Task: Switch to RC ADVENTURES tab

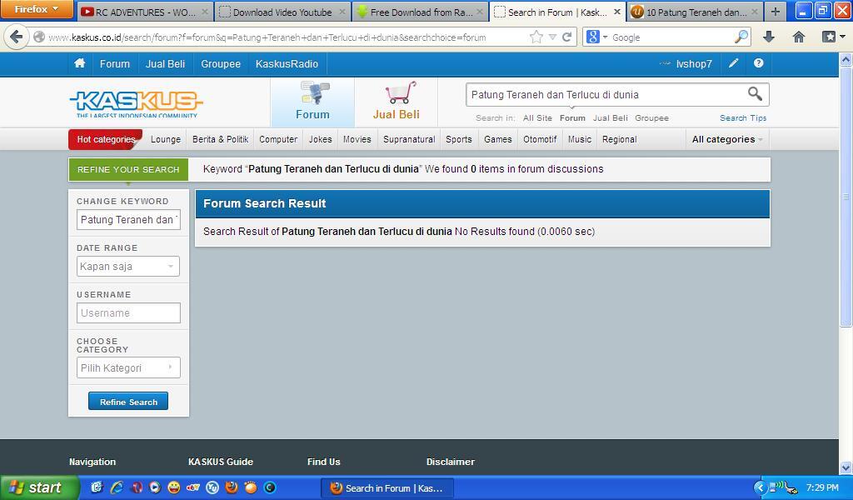Action: click(x=145, y=12)
